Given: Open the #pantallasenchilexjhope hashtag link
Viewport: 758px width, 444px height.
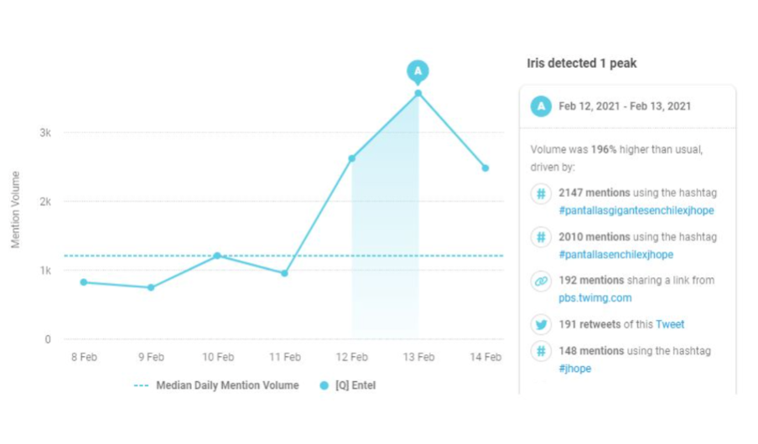Looking at the screenshot, I should (x=615, y=254).
